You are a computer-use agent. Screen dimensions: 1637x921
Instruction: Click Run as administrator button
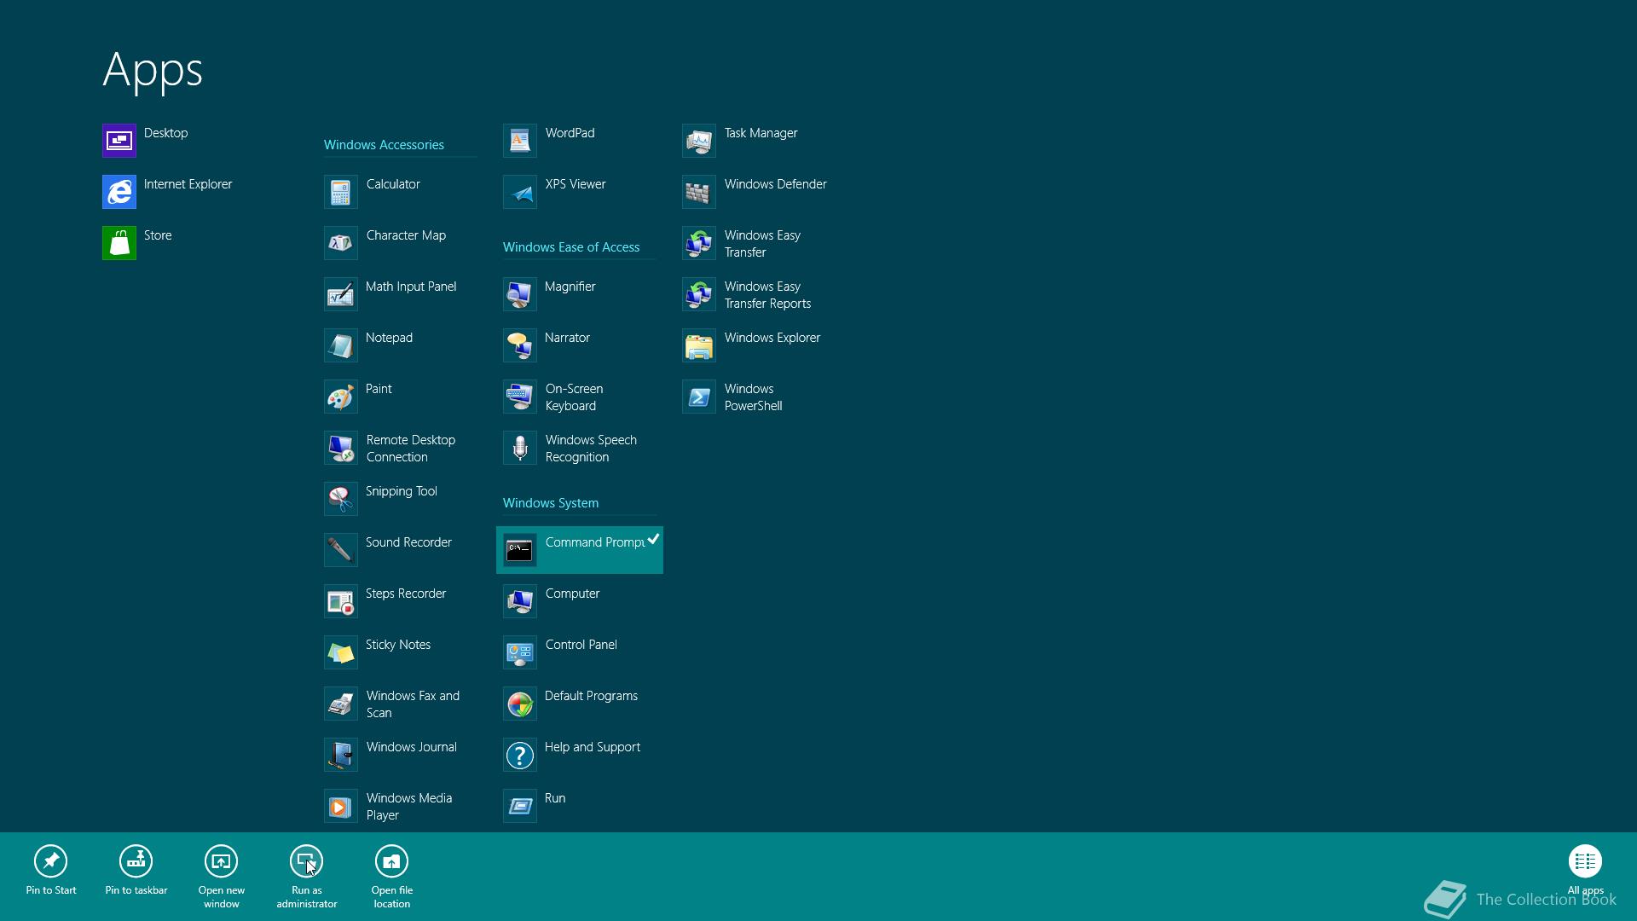click(x=307, y=877)
